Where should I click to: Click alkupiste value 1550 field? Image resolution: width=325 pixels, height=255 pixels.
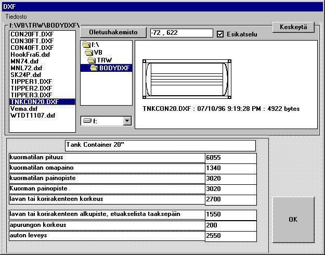(x=231, y=215)
